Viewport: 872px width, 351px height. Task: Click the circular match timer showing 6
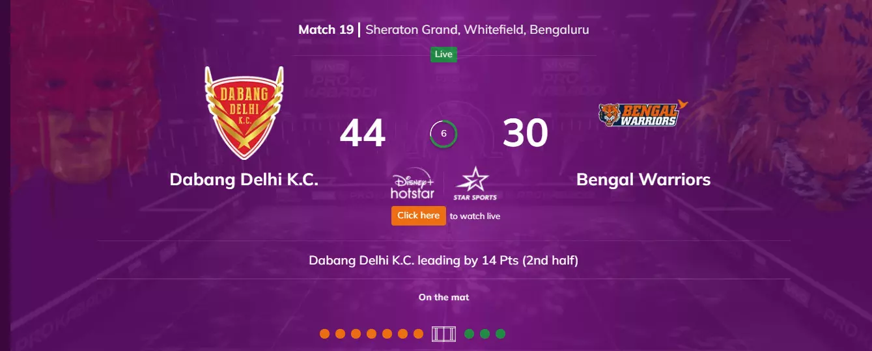click(x=443, y=134)
